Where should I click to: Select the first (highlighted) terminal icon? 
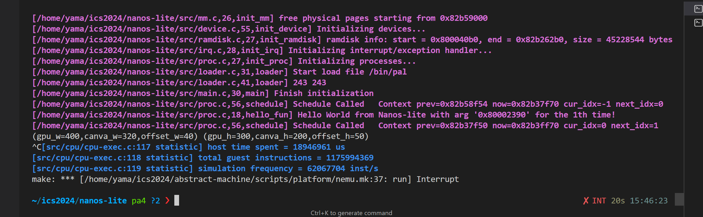pos(698,9)
